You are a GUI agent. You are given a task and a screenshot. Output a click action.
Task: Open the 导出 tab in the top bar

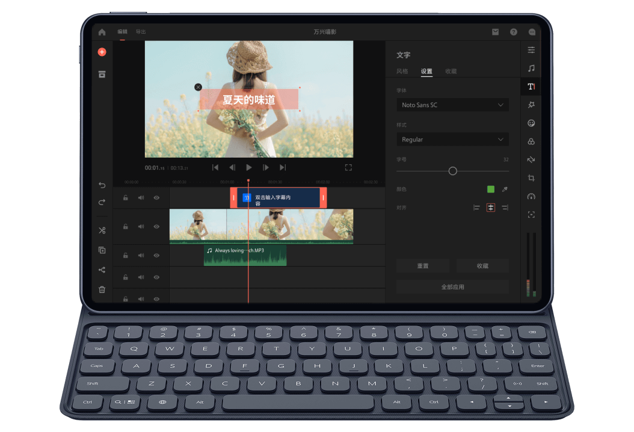(x=141, y=32)
